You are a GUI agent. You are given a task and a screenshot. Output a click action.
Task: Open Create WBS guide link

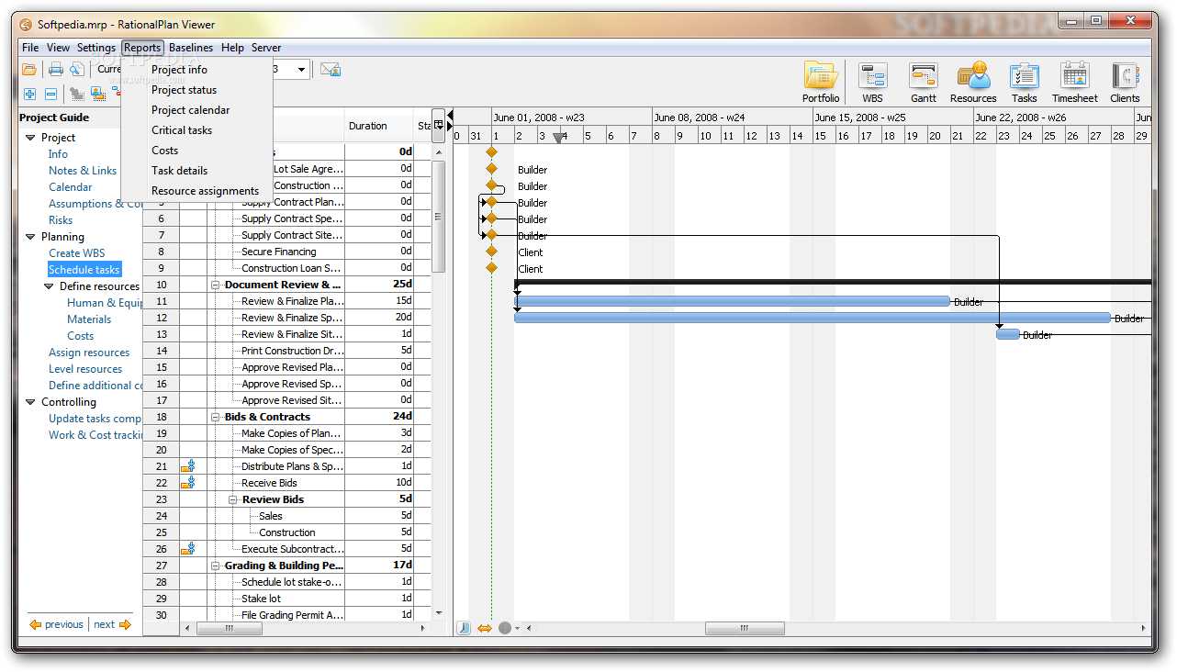77,253
